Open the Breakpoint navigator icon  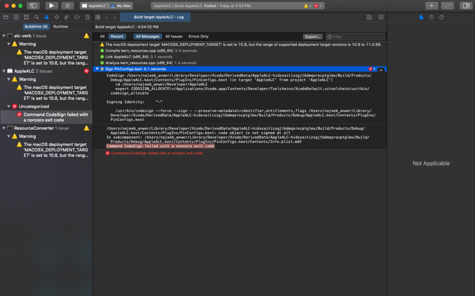(x=77, y=17)
